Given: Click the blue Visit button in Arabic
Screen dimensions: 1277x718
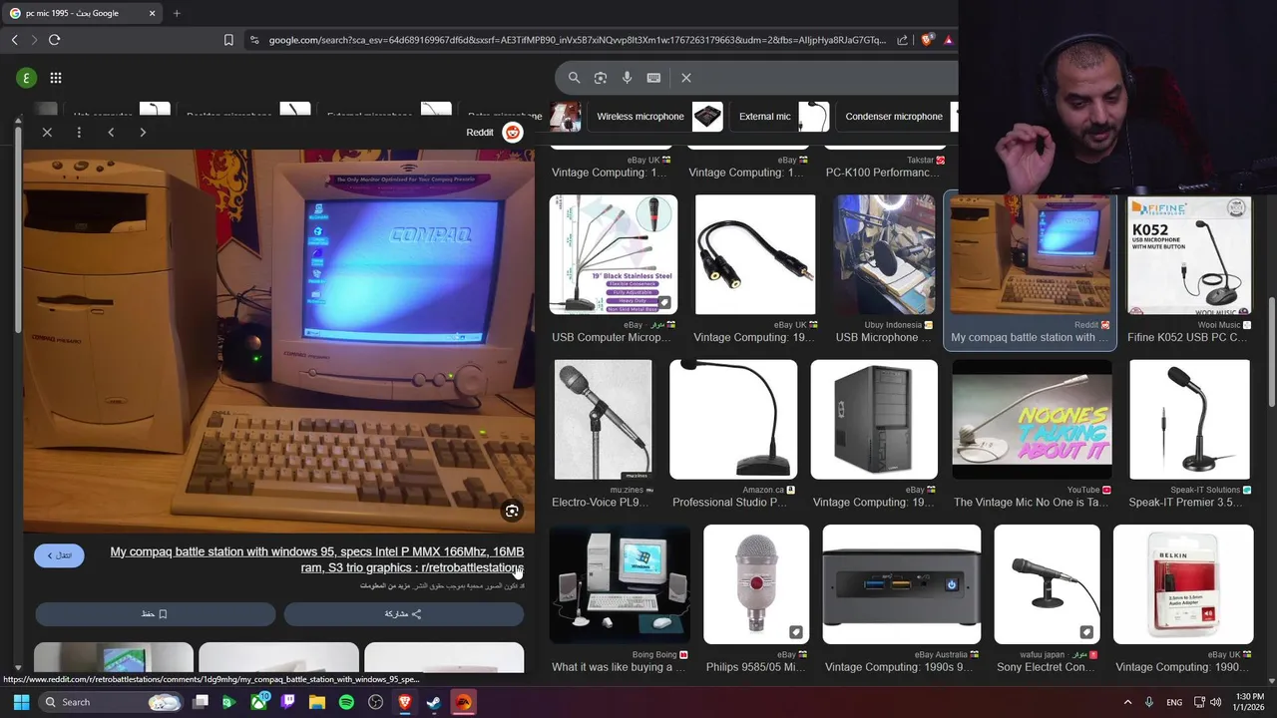Looking at the screenshot, I should tap(59, 555).
